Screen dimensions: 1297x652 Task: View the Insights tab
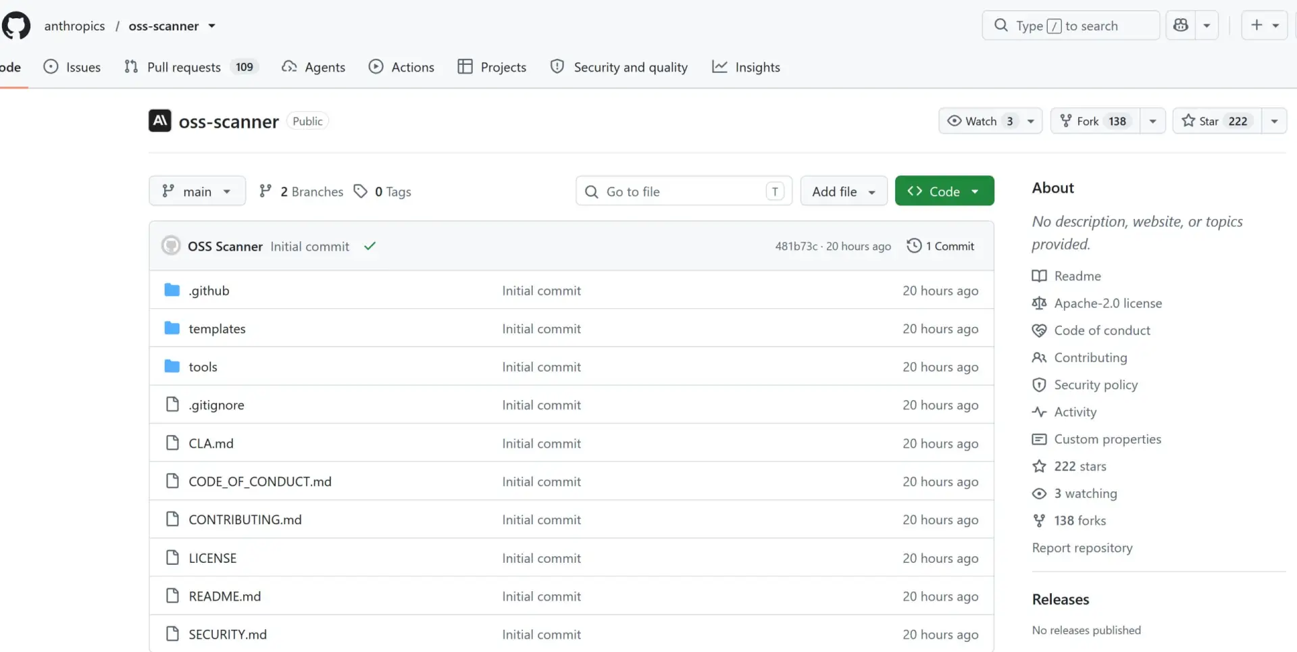tap(746, 67)
